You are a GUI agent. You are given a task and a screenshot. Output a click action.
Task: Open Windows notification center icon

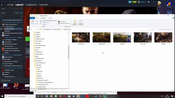pyautogui.click(x=172, y=96)
